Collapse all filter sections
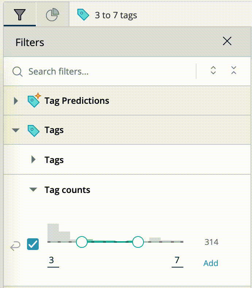 point(234,71)
